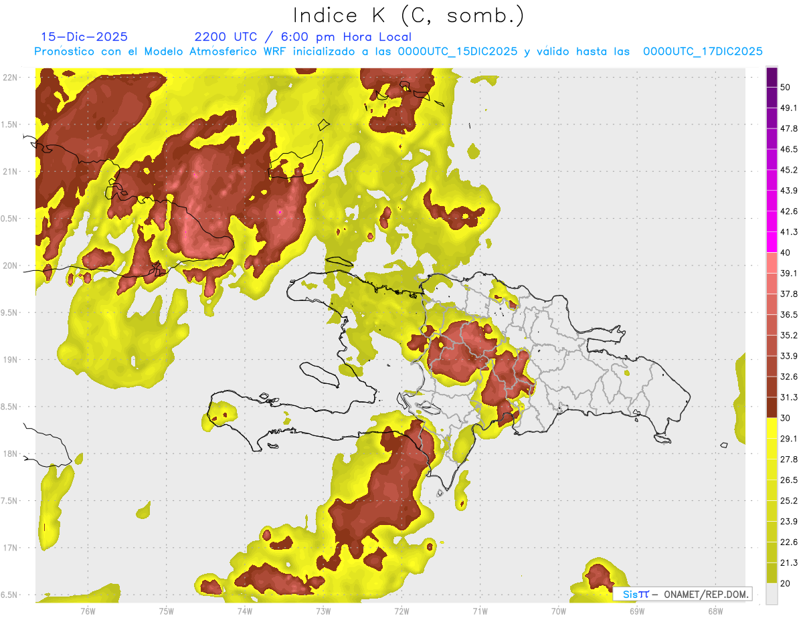803x620 pixels.
Task: Click the '25.2' color scale label
Action: pos(788,500)
